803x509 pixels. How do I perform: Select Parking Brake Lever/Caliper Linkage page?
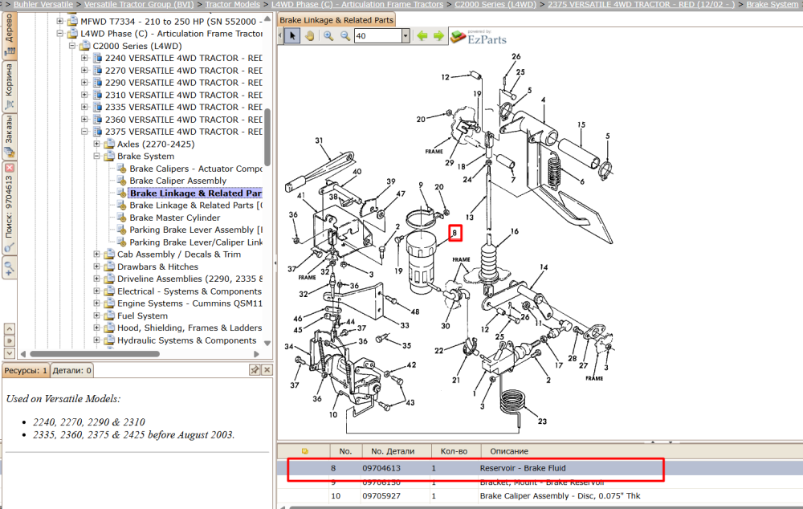[196, 242]
